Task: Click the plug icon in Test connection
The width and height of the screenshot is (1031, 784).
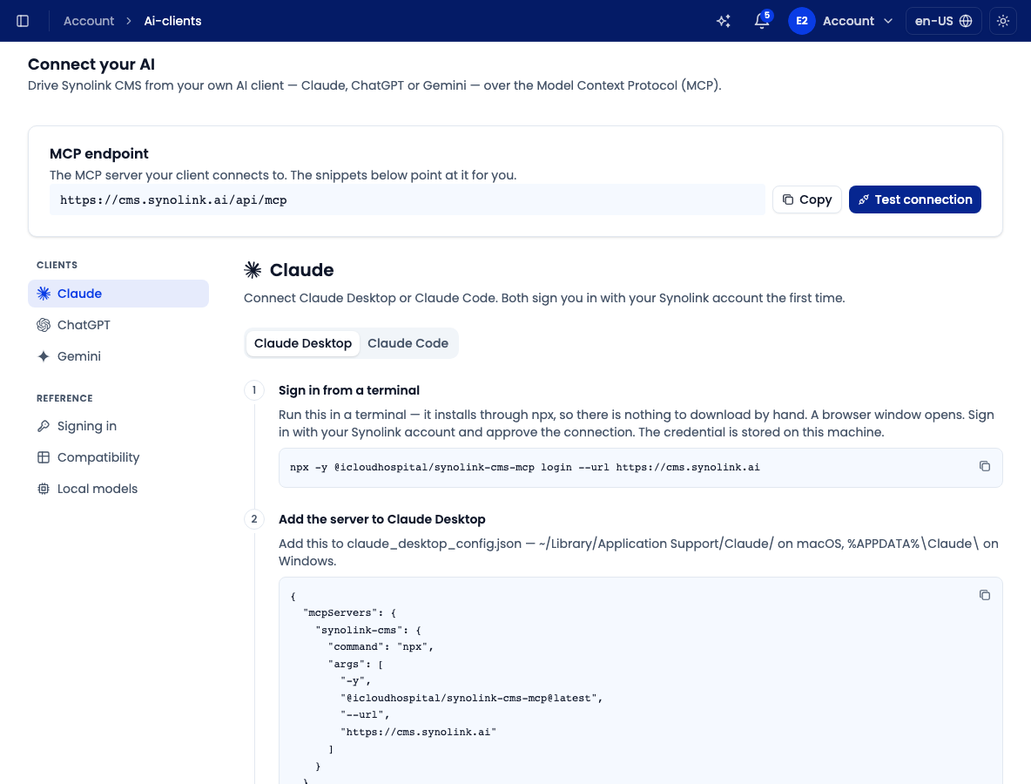Action: (864, 199)
